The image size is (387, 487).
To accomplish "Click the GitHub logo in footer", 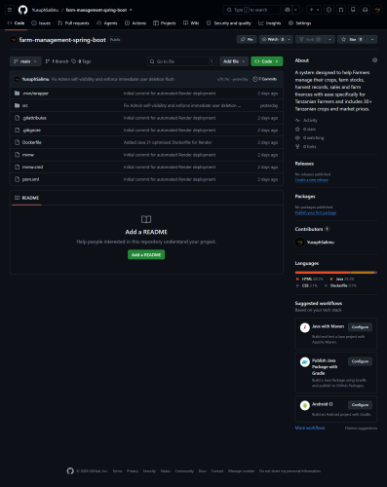I will click(70, 470).
